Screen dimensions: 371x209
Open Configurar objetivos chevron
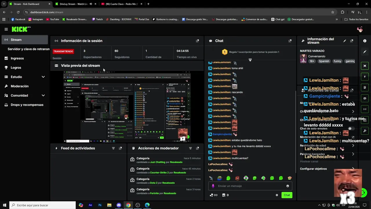353,169
